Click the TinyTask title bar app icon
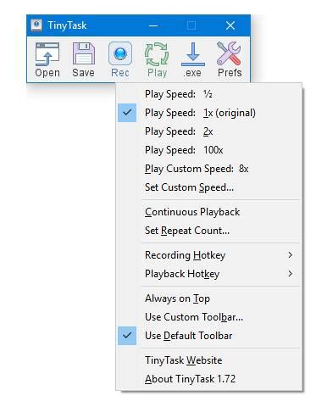The width and height of the screenshot is (316, 407). pos(36,25)
